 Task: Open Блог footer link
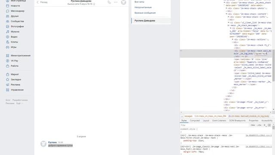pyautogui.click(x=8, y=100)
